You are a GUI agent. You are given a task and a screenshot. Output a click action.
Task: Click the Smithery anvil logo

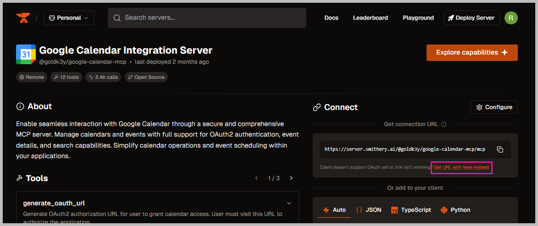tap(23, 18)
